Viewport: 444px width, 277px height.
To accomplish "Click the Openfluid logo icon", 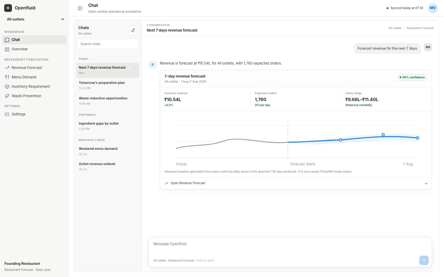I will pyautogui.click(x=8, y=8).
